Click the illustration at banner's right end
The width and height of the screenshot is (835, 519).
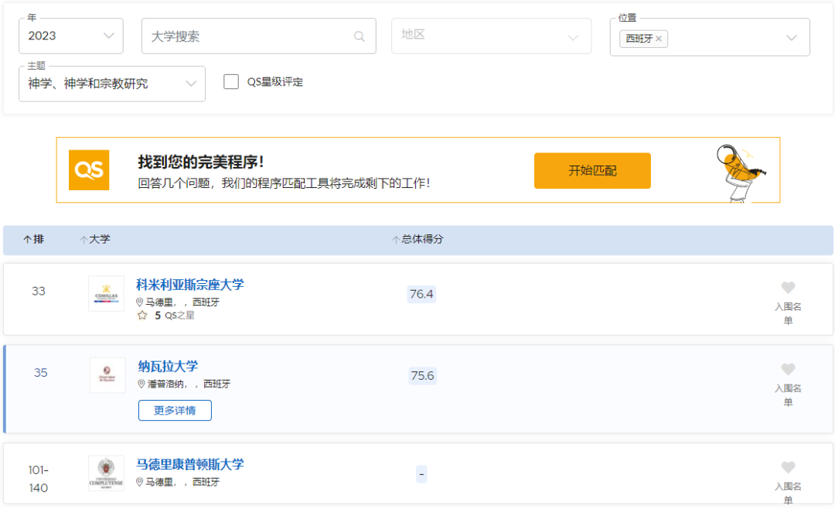[741, 173]
